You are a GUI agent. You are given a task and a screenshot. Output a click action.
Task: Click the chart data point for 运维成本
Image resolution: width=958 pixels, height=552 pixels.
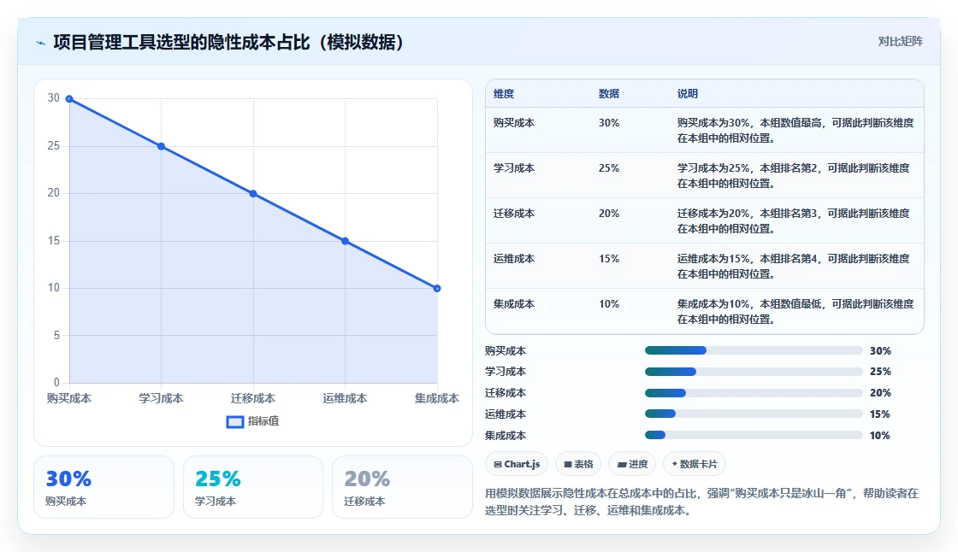click(x=346, y=241)
